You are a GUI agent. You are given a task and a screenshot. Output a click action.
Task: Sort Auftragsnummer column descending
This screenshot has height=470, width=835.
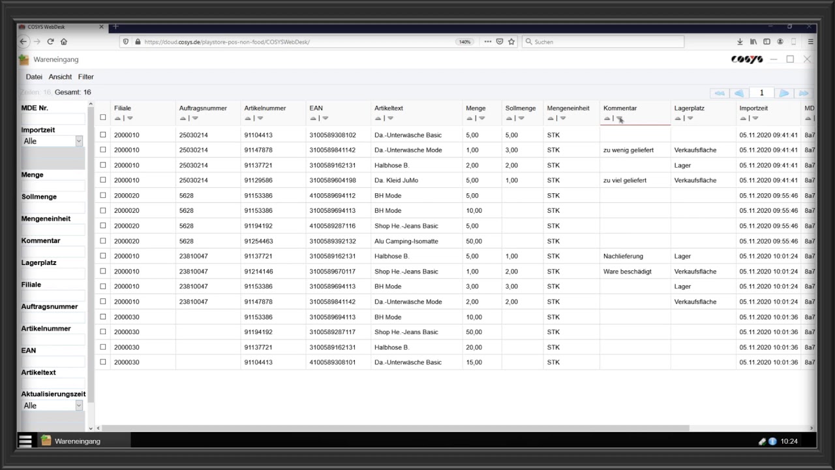click(195, 118)
